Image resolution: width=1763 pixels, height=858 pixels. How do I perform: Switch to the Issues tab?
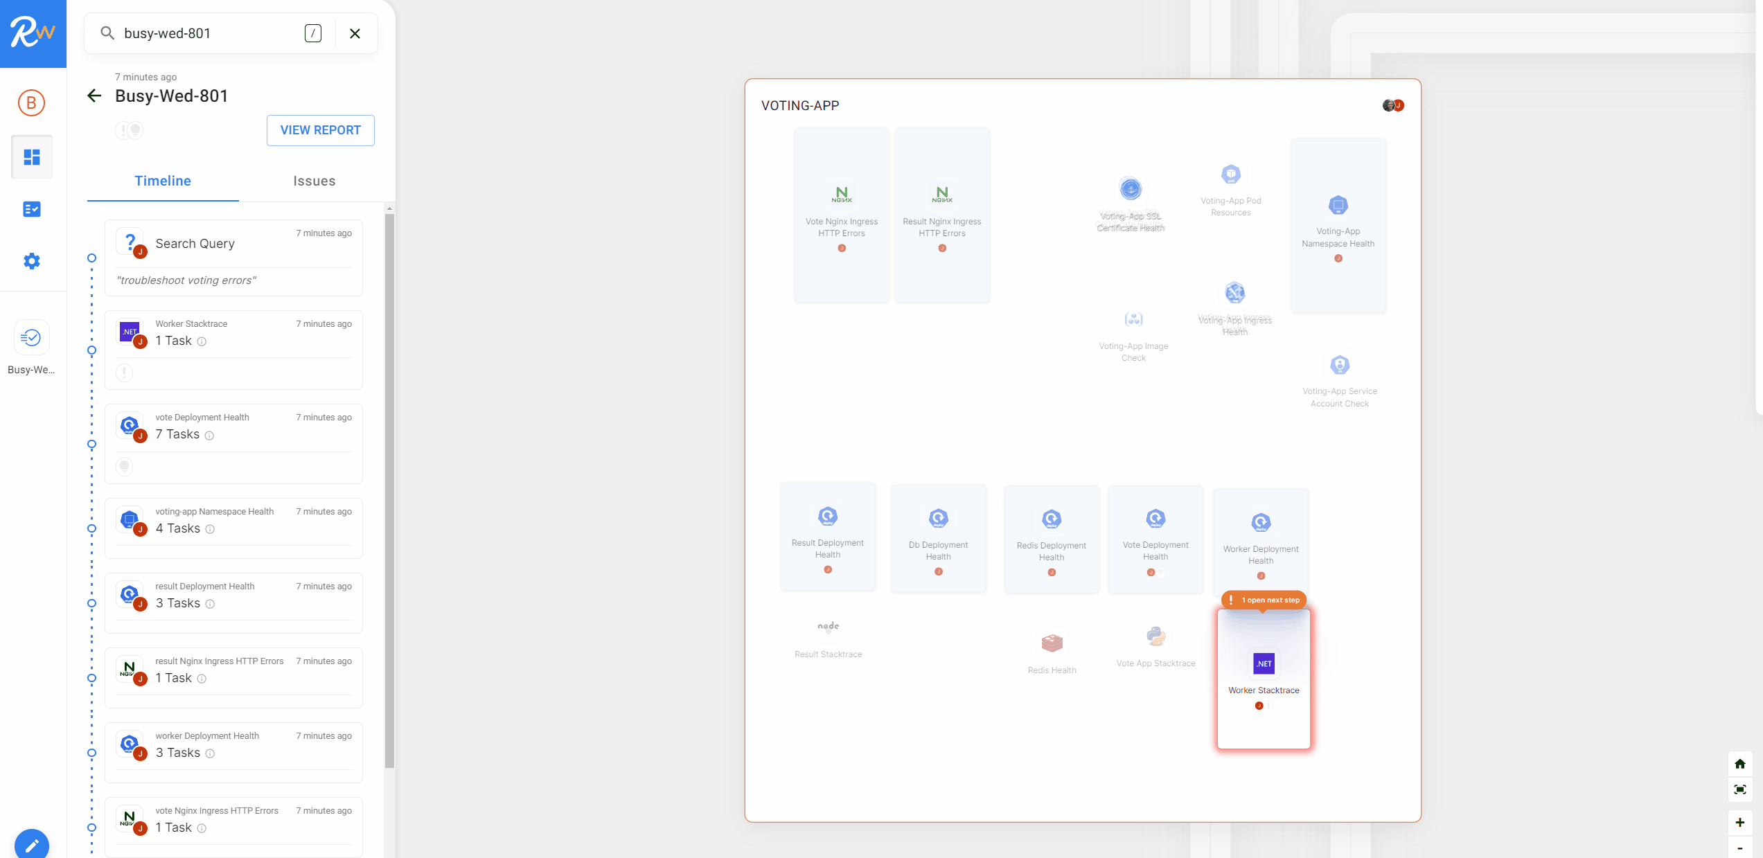pos(314,181)
